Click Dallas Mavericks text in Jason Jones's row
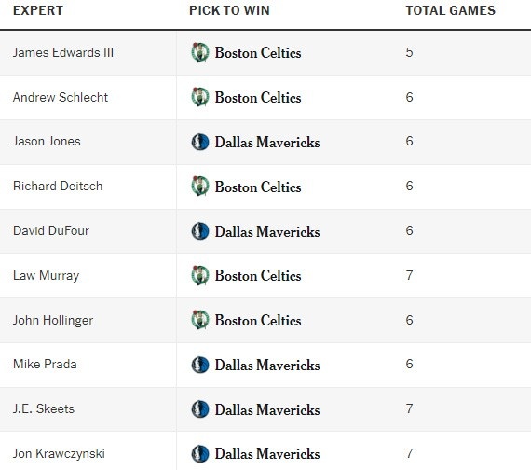 267,142
